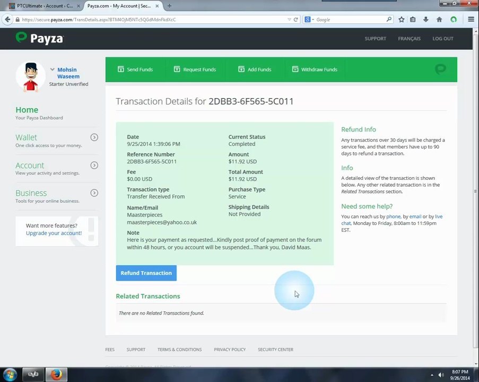479x382 pixels.
Task: Open Add Funds menu item
Action: [255, 70]
